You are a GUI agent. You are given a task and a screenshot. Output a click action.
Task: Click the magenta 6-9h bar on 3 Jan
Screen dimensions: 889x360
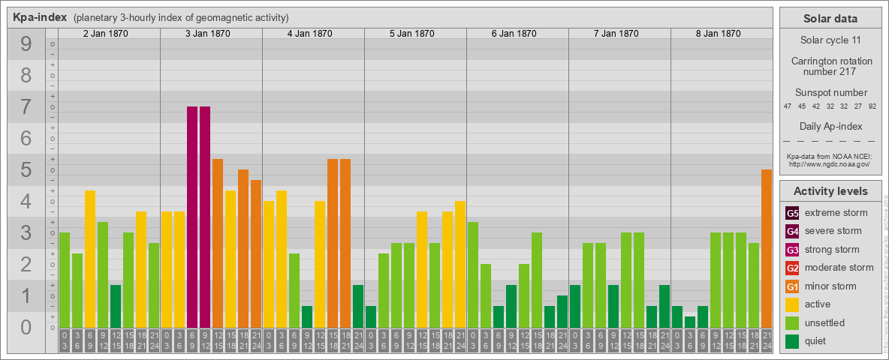point(192,217)
